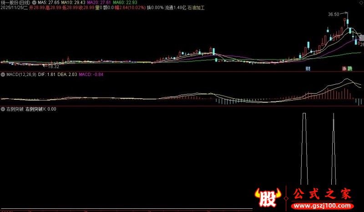The height and width of the screenshot is (212, 364).
Task: Click the DIF: 1.61 value
Action: [46, 75]
